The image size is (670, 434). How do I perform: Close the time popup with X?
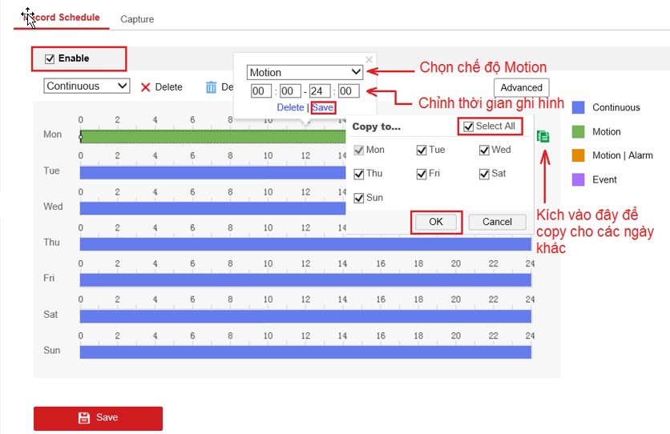tap(369, 59)
